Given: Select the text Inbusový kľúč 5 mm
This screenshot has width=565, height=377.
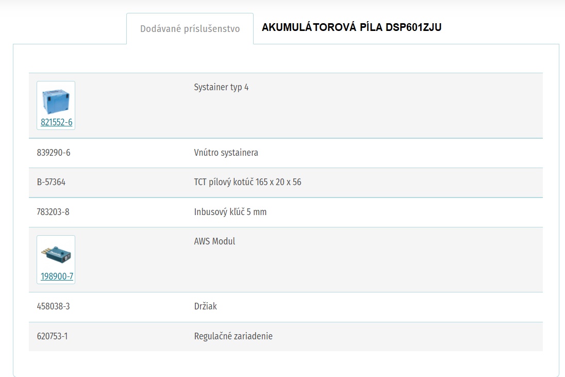Looking at the screenshot, I should (230, 212).
